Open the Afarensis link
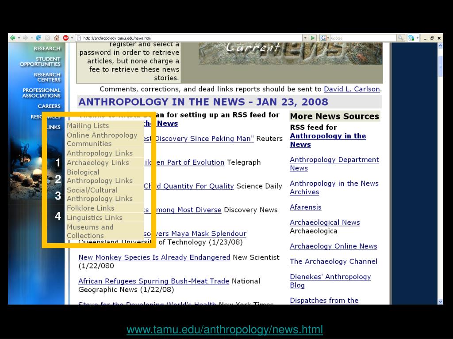453x339 pixels. (x=305, y=207)
